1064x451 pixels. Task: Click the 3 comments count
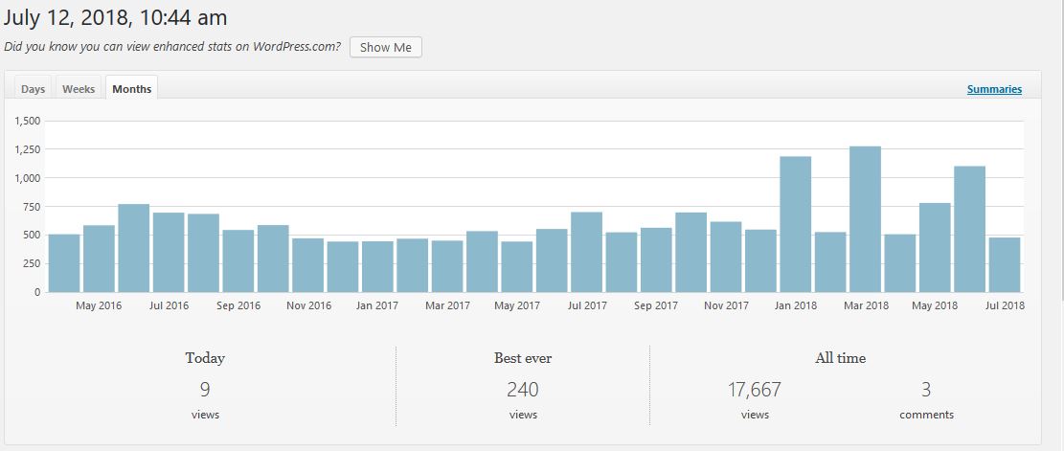click(926, 390)
